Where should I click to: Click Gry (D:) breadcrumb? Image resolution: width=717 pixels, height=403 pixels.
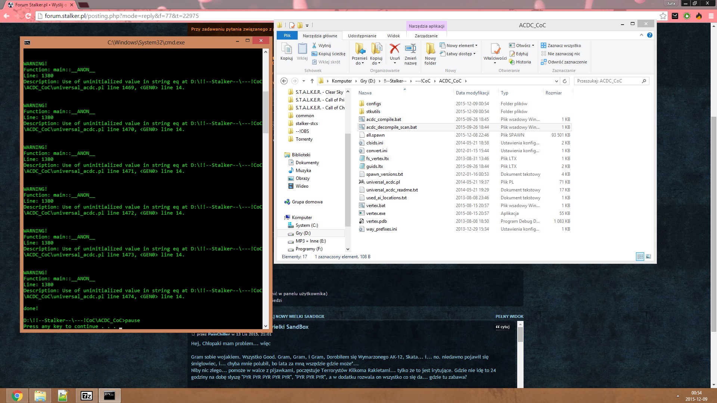click(x=367, y=81)
